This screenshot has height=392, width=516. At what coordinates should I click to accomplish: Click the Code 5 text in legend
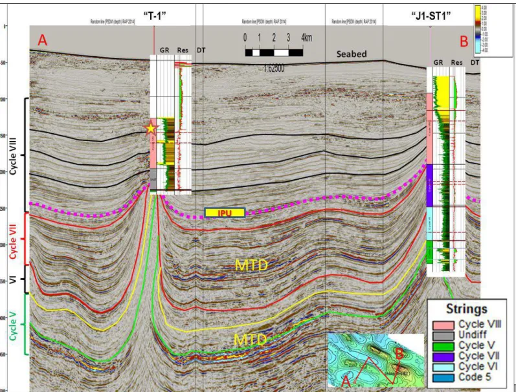click(475, 377)
